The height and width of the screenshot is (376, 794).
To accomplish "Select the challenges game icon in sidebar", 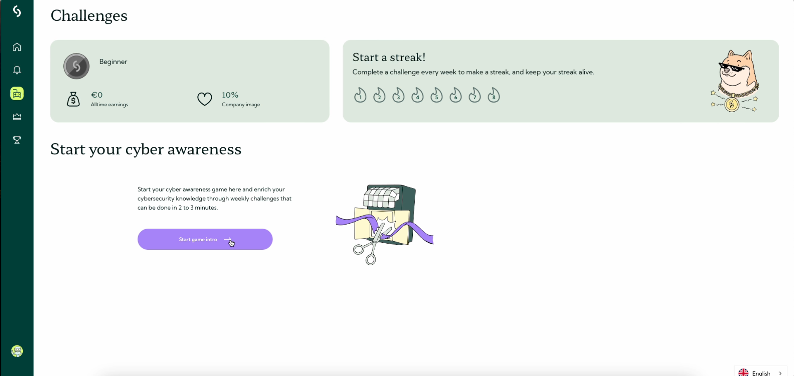I will click(17, 94).
